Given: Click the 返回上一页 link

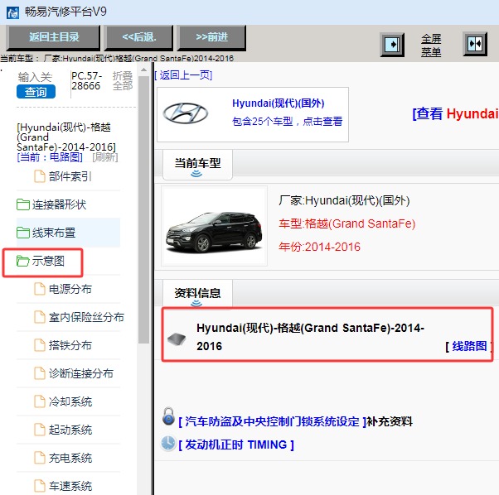Looking at the screenshot, I should [183, 75].
